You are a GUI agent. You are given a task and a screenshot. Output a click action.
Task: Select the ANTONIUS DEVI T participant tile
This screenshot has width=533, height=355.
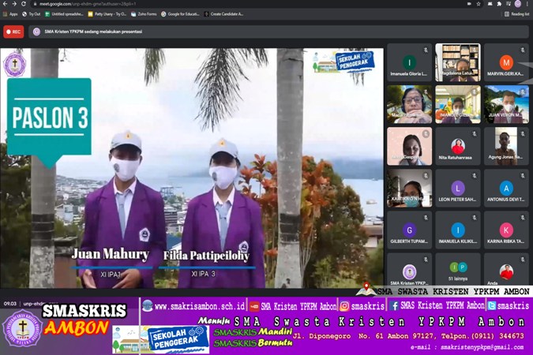(x=506, y=188)
